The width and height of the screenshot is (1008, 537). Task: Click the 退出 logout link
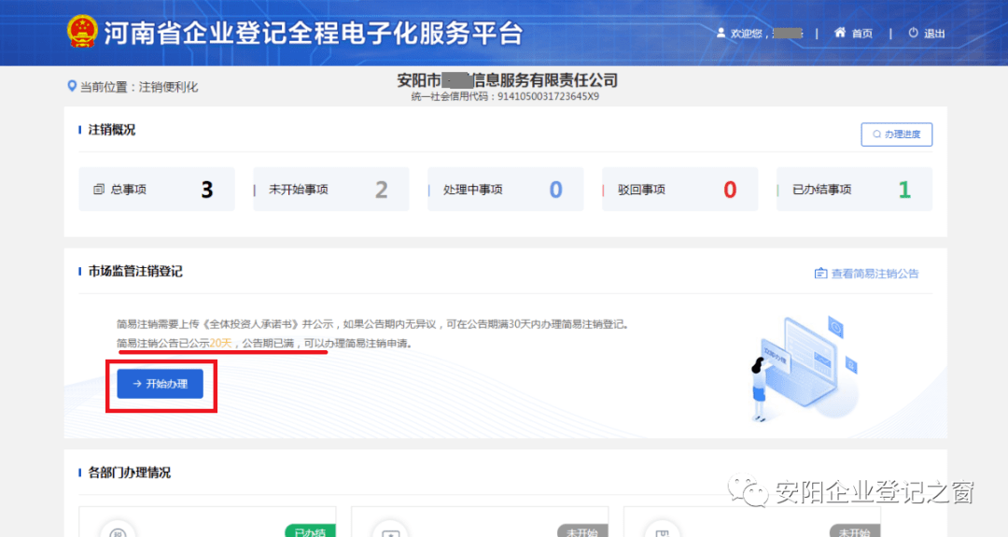927,34
